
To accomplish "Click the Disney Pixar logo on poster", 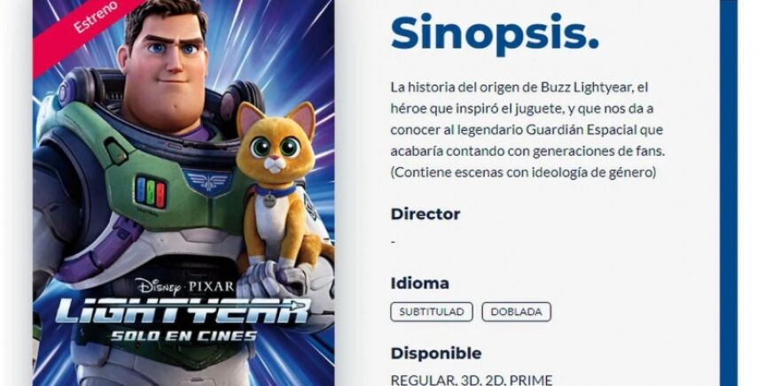I will point(185,286).
